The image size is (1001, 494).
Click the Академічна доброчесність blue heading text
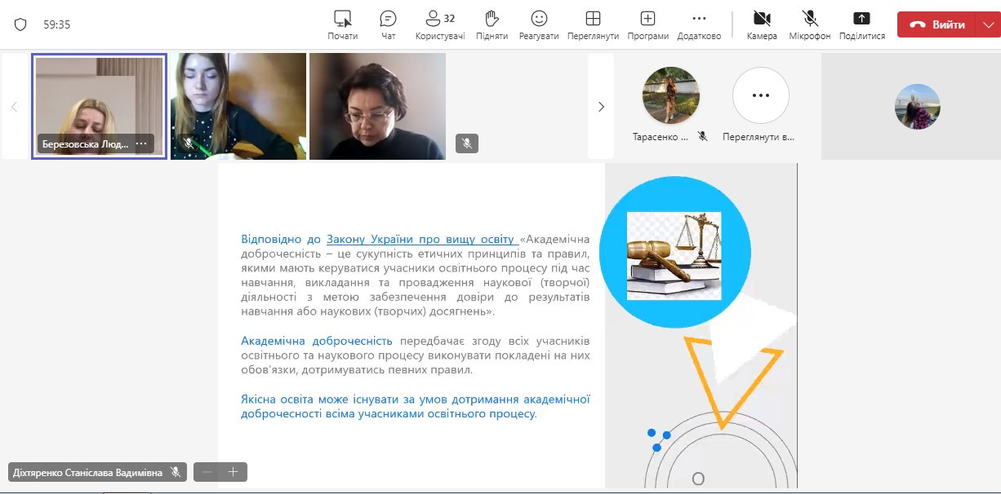[x=317, y=341]
